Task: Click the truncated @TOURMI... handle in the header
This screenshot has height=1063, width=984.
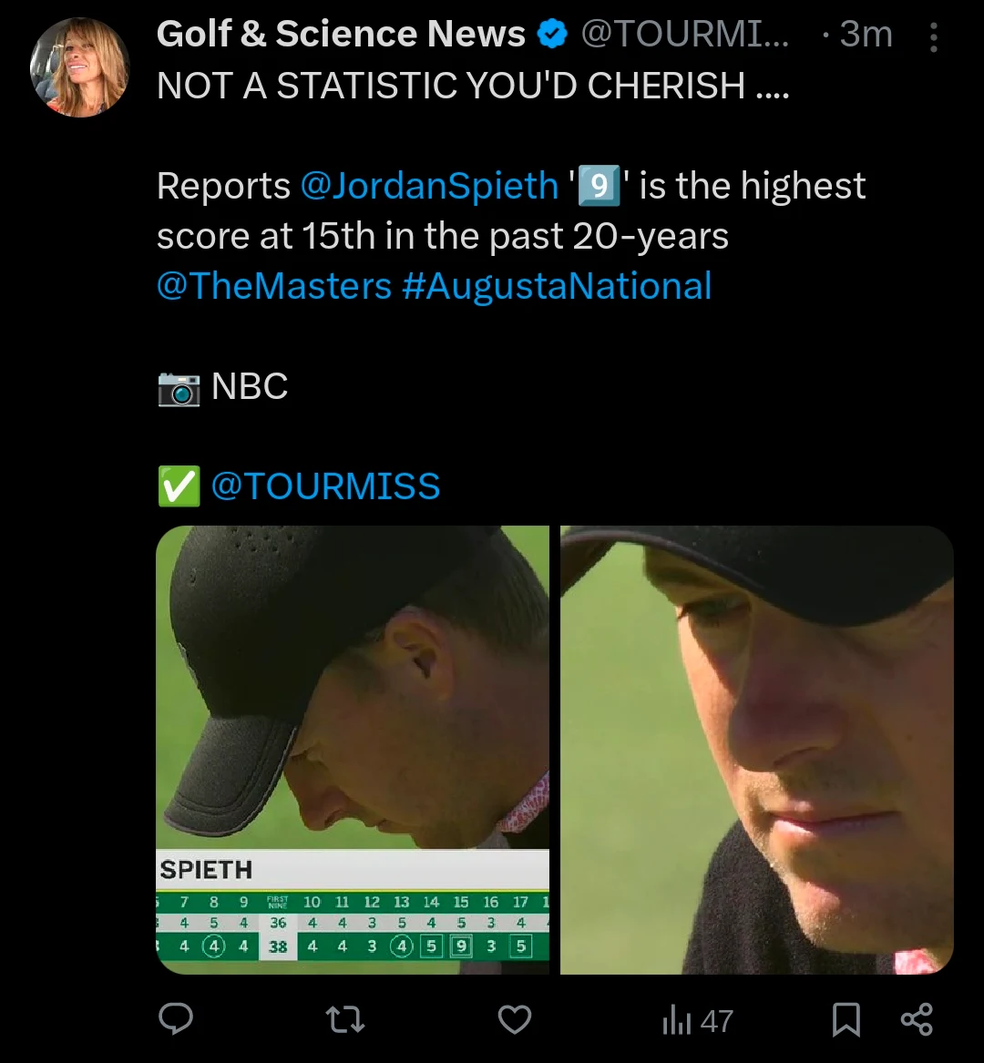Action: (x=685, y=35)
